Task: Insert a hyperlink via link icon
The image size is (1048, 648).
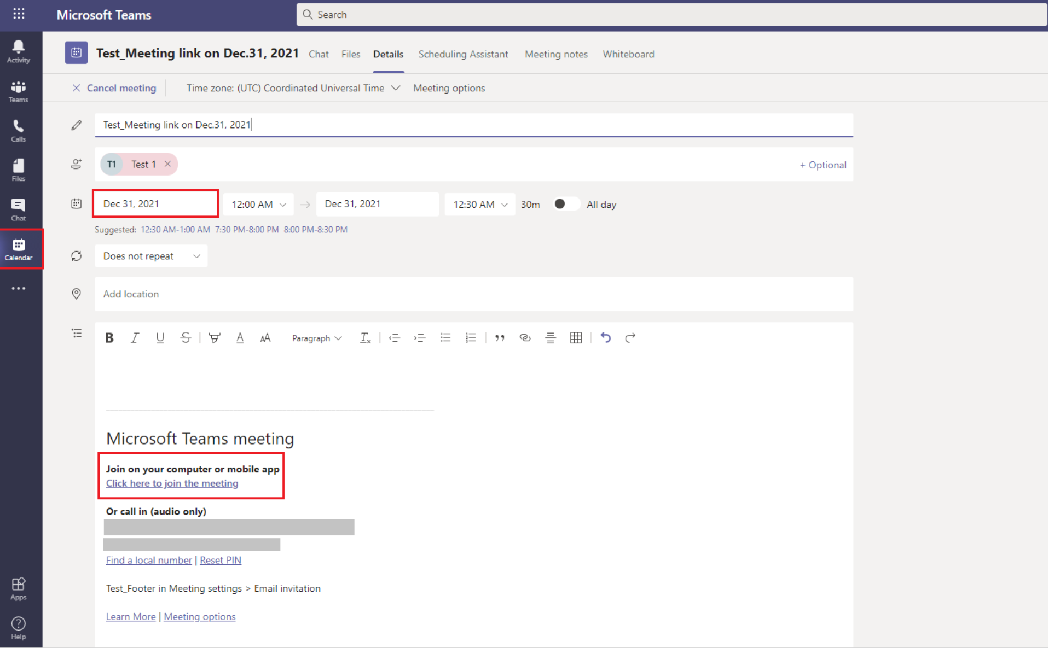Action: pyautogui.click(x=525, y=338)
